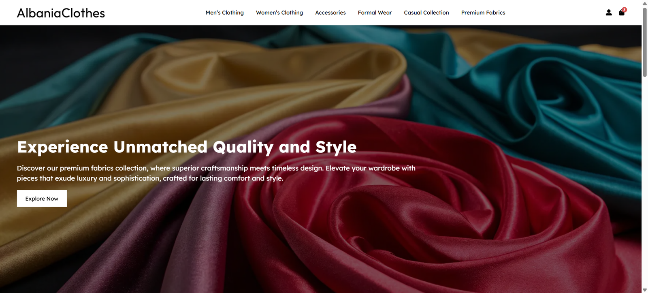Click the Explore Now button
Screen dimensions: 648x293
[42, 199]
